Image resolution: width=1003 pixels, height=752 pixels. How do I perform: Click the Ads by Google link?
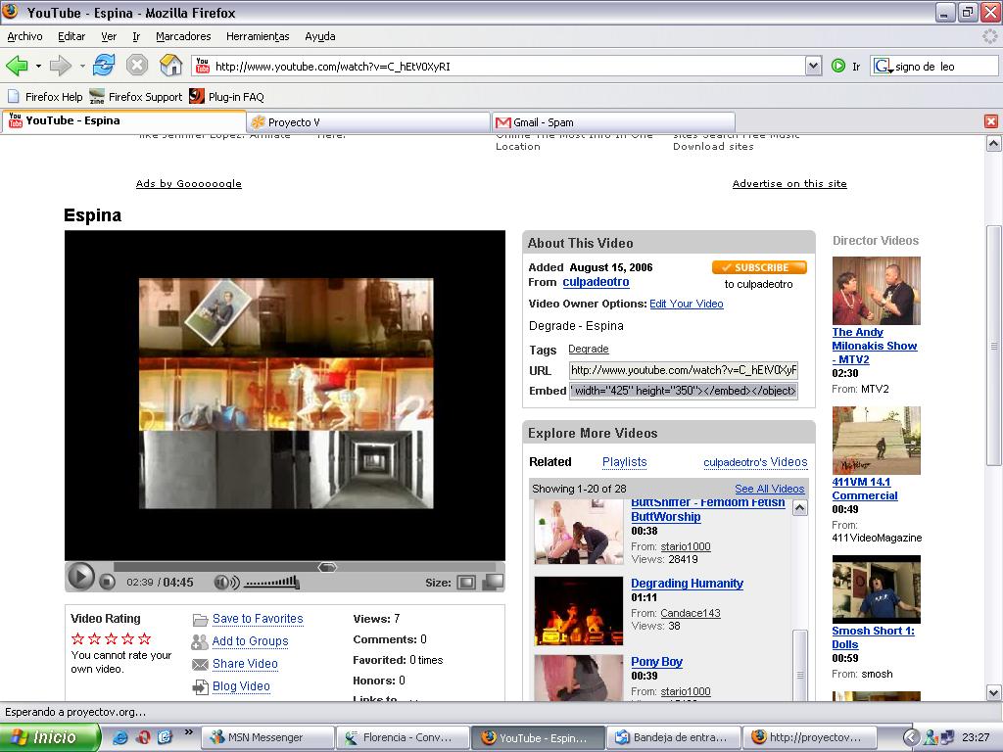pos(189,183)
